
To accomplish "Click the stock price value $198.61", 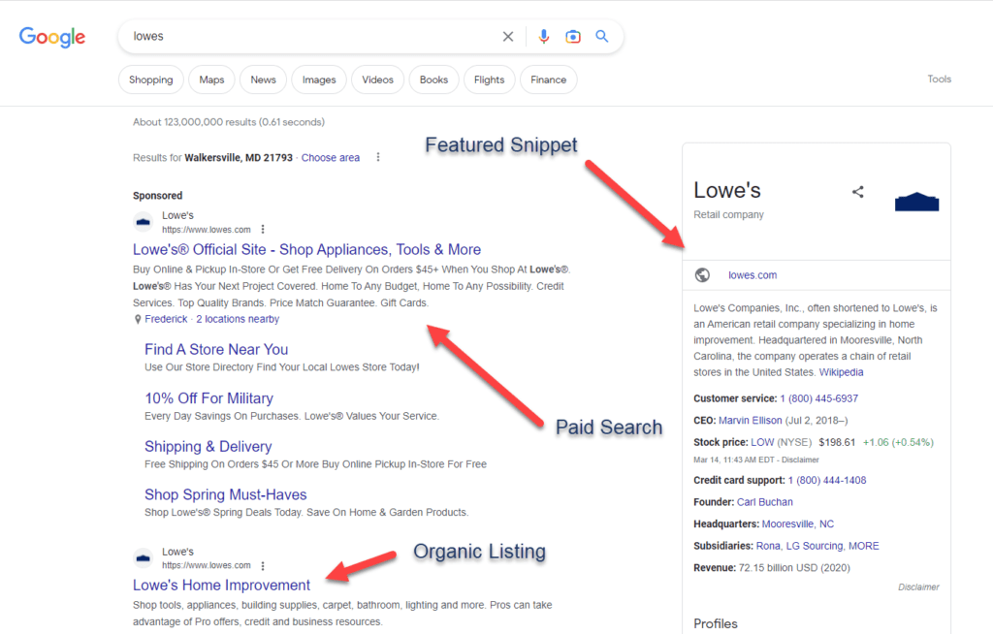I will coord(837,442).
